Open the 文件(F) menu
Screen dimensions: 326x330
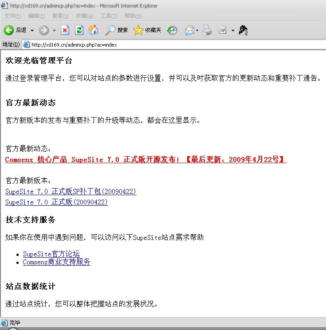tap(12, 16)
